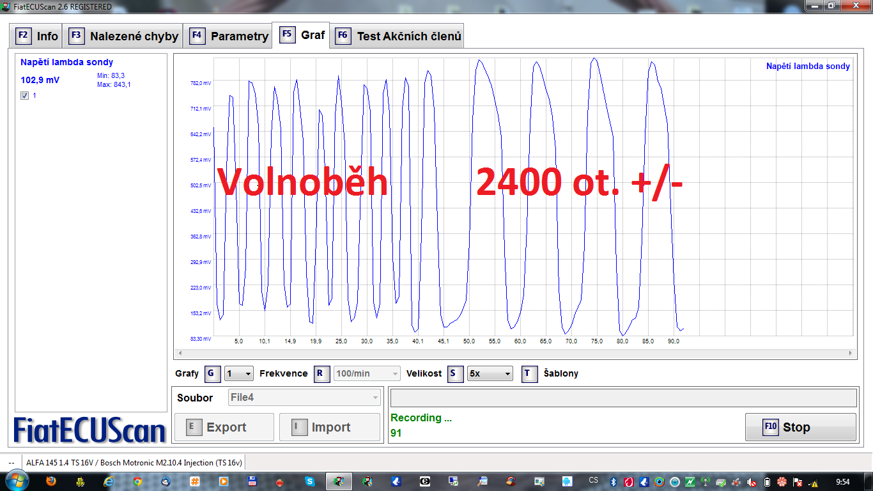Open Skype from the taskbar

coord(309,481)
